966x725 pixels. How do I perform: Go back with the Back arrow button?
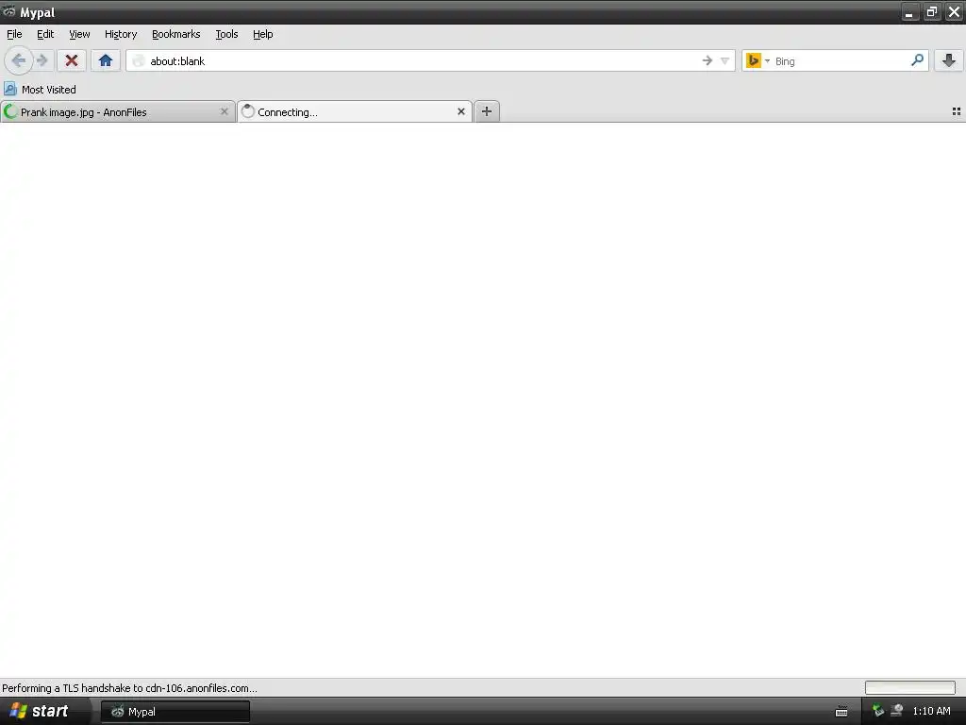(18, 60)
